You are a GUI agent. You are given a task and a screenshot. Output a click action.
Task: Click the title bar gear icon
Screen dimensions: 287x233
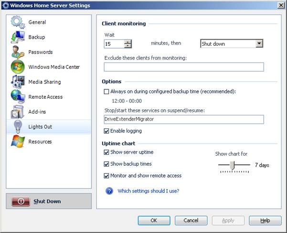pyautogui.click(x=5, y=5)
